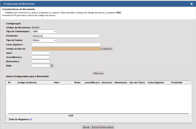
Task: Click the Salvar button
Action: pyautogui.click(x=86, y=127)
